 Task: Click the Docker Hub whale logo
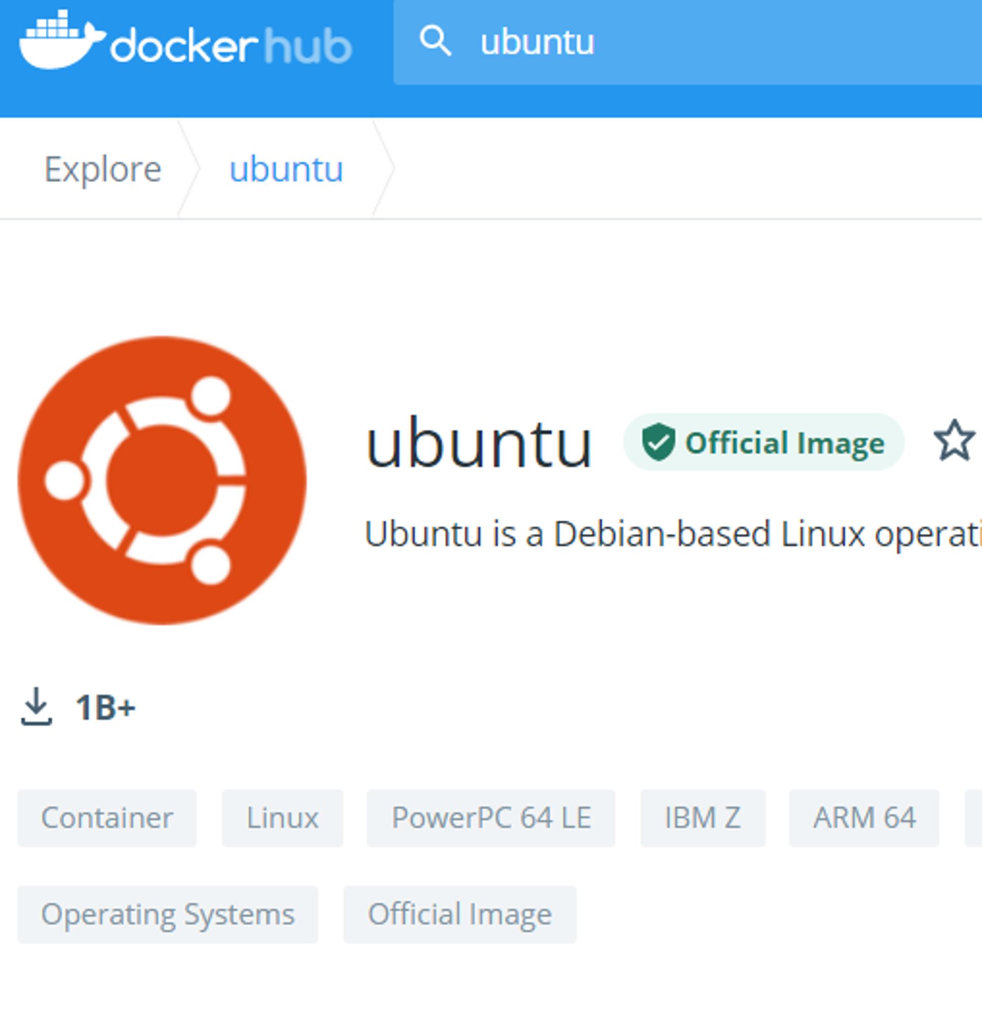click(62, 40)
